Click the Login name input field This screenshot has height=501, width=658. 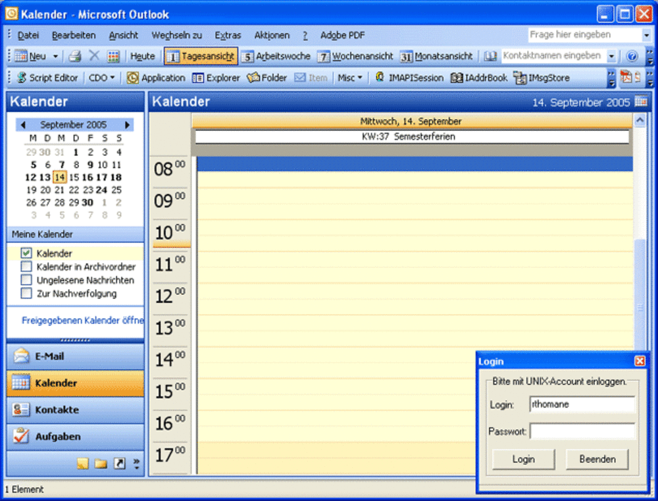tap(582, 404)
